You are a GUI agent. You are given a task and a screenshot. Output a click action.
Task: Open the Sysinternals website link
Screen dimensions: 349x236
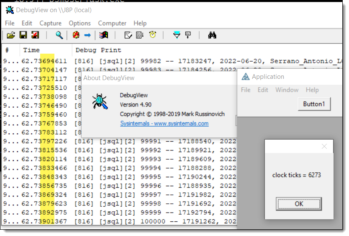click(164, 124)
